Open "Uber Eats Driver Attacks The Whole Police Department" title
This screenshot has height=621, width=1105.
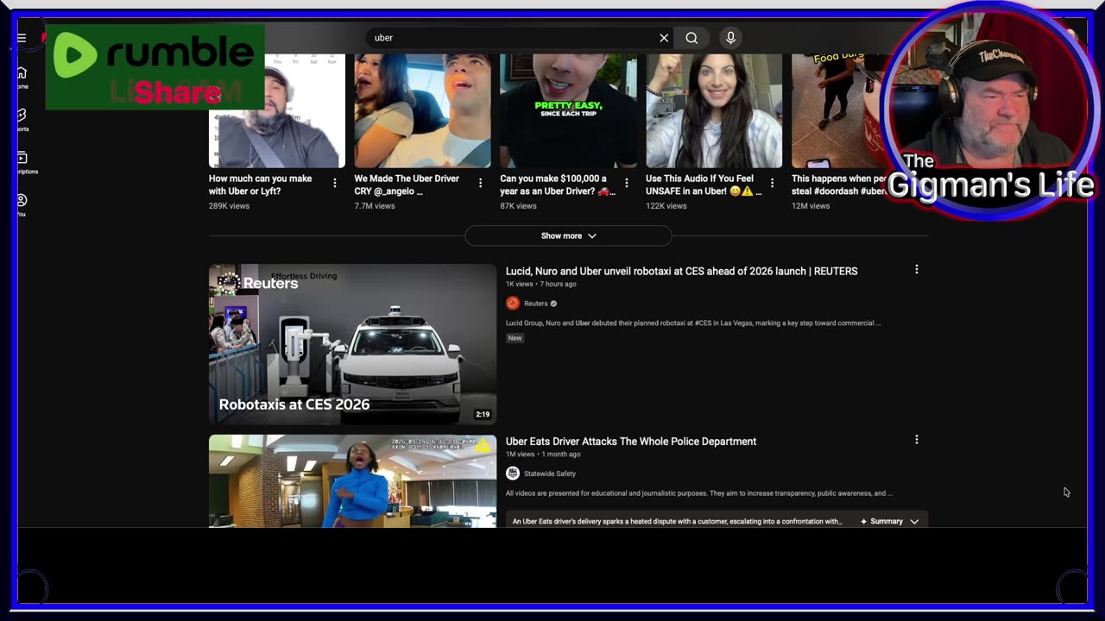tap(631, 441)
